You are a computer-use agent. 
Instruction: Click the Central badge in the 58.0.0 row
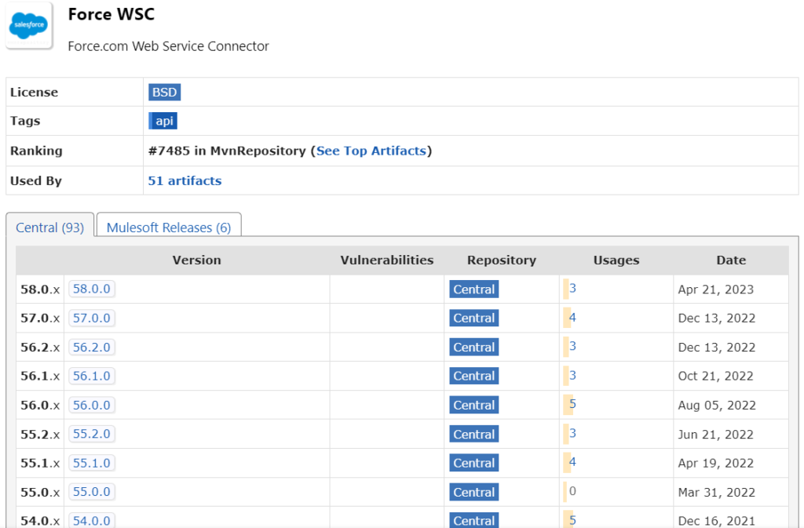pos(473,289)
